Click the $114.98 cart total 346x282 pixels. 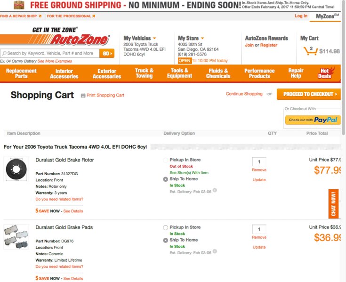330,51
